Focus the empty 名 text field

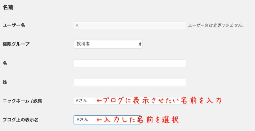pos(130,63)
